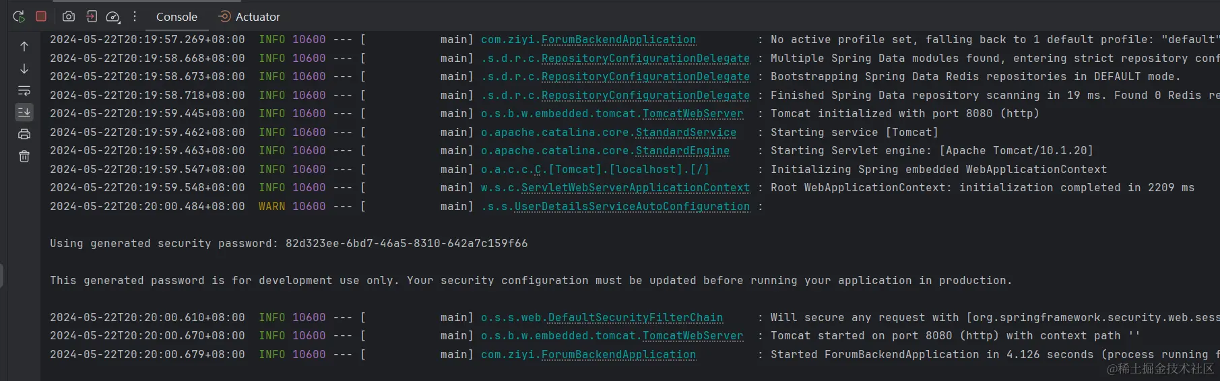Click the WARN level label
Screen dimensions: 1220x381
(x=271, y=207)
